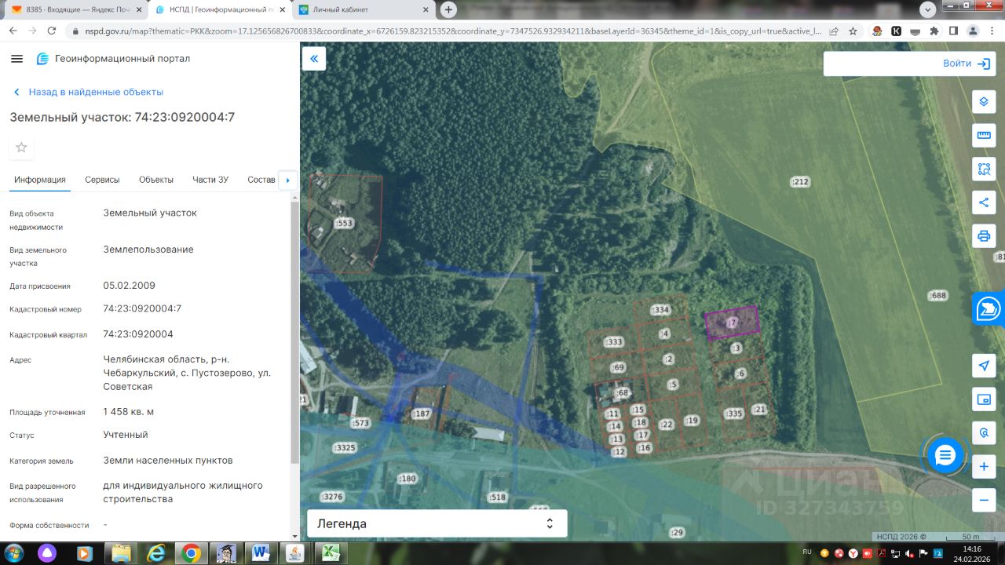This screenshot has height=565, width=1005.
Task: Open Windows Explorer folder in taskbar
Action: coord(121,553)
